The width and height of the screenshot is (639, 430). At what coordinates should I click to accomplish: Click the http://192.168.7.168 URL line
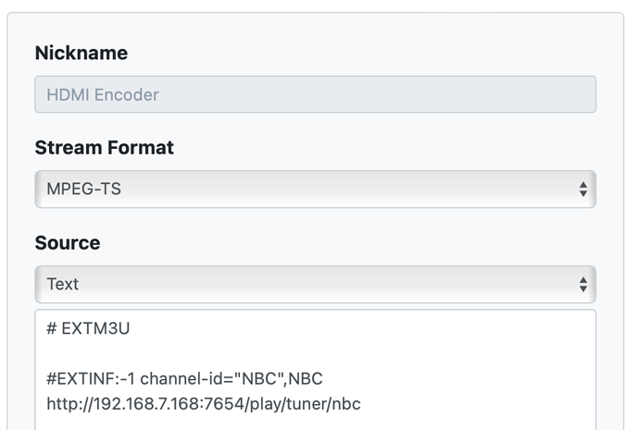[x=204, y=403]
